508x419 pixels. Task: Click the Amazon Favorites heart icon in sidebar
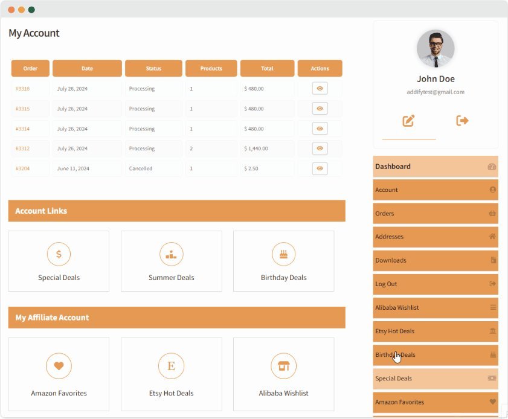(493, 402)
